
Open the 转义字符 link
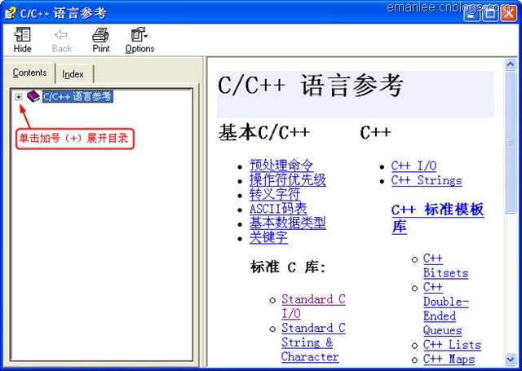click(x=275, y=194)
